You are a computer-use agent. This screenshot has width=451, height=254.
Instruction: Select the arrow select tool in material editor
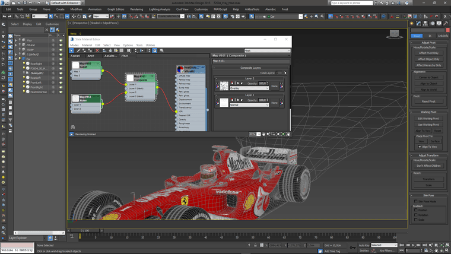click(72, 50)
